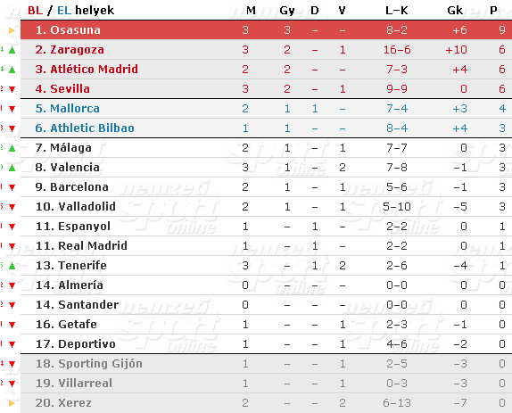Click the Gk column header
512x413 pixels.
(455, 11)
